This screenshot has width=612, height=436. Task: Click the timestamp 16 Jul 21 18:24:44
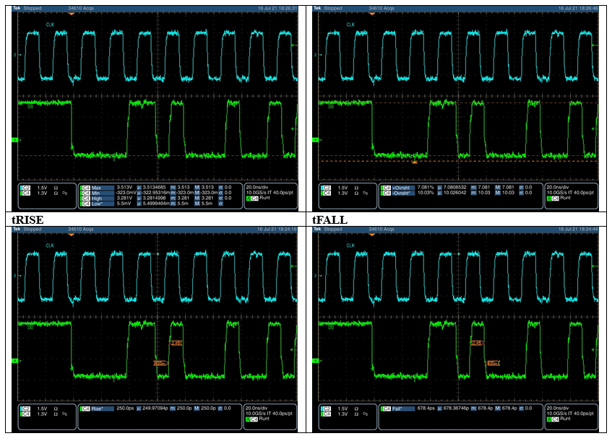pos(577,230)
